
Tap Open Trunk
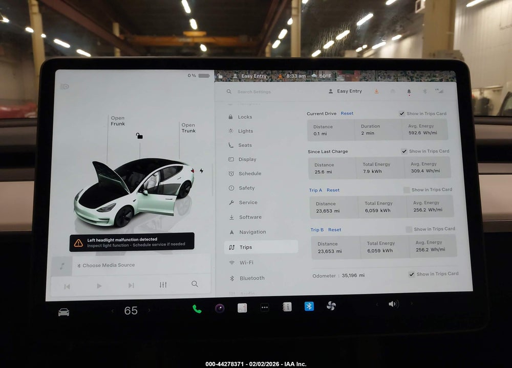pyautogui.click(x=188, y=128)
